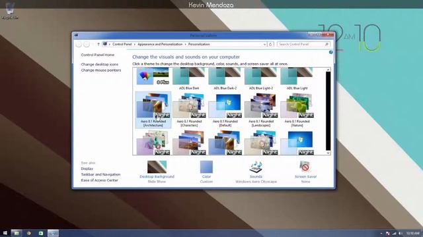Click the Control Panel breadcrumb
The height and width of the screenshot is (237, 423).
pos(122,44)
